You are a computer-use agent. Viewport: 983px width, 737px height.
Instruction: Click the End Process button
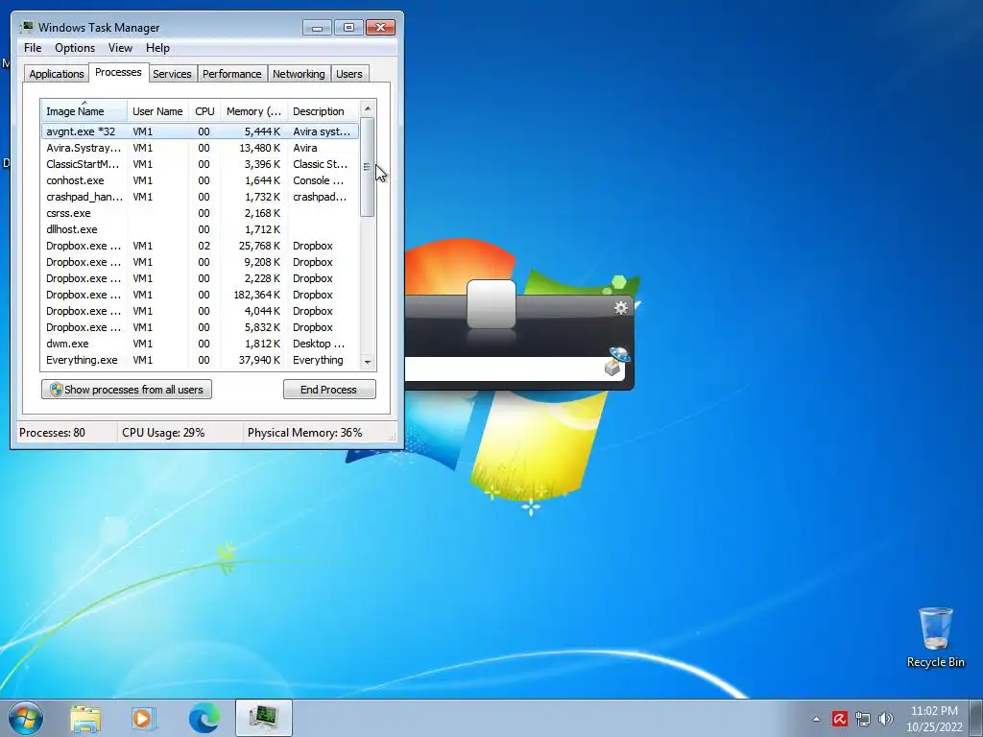329,390
